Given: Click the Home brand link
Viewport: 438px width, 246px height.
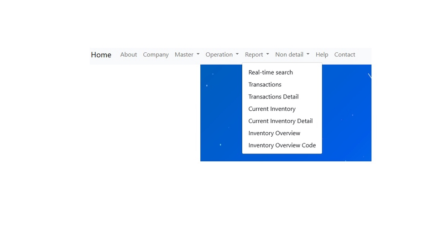Looking at the screenshot, I should pyautogui.click(x=101, y=55).
